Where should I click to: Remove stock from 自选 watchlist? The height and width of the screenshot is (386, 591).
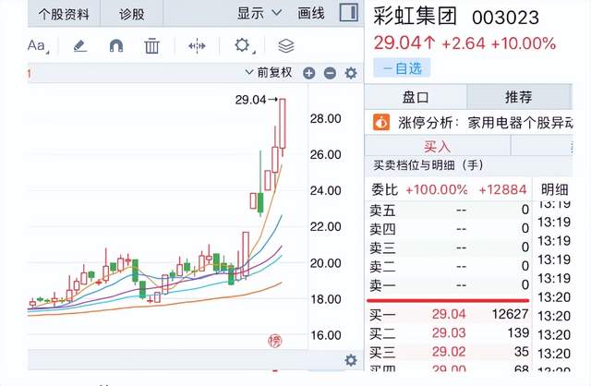tap(402, 68)
